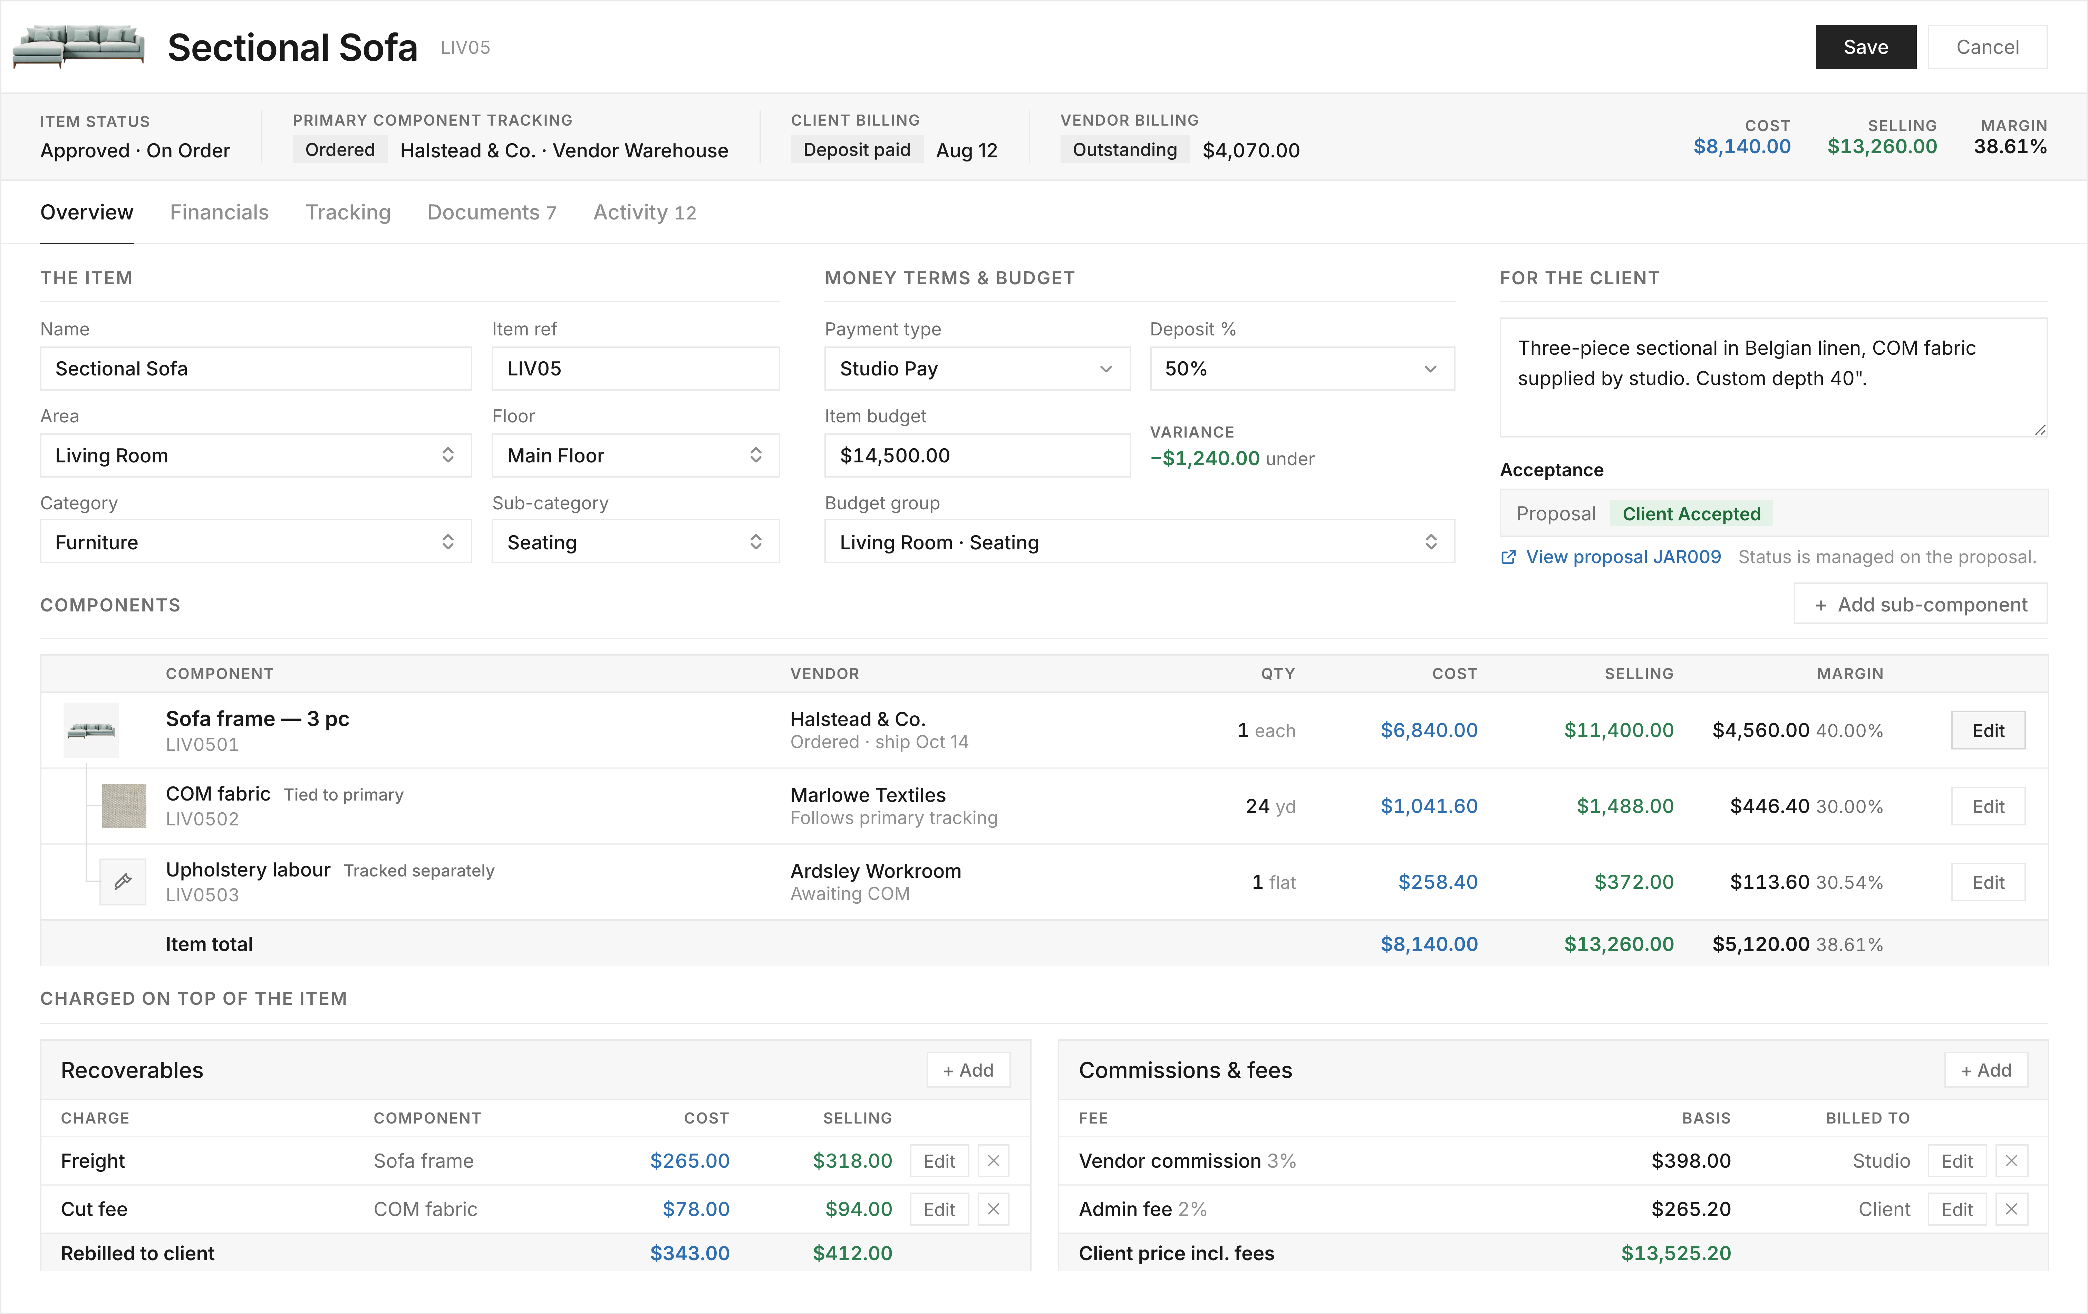Switch to the Overview tab
The width and height of the screenshot is (2088, 1314).
(x=87, y=212)
